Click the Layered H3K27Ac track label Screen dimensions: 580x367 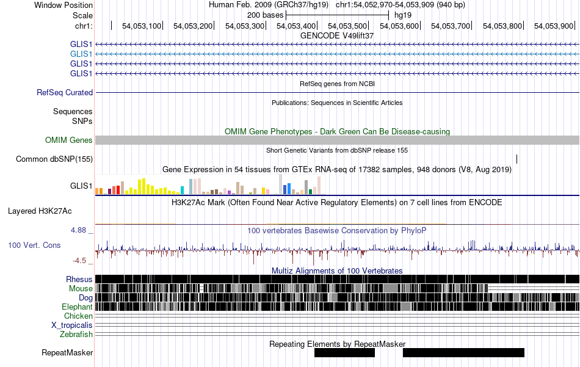tap(40, 211)
